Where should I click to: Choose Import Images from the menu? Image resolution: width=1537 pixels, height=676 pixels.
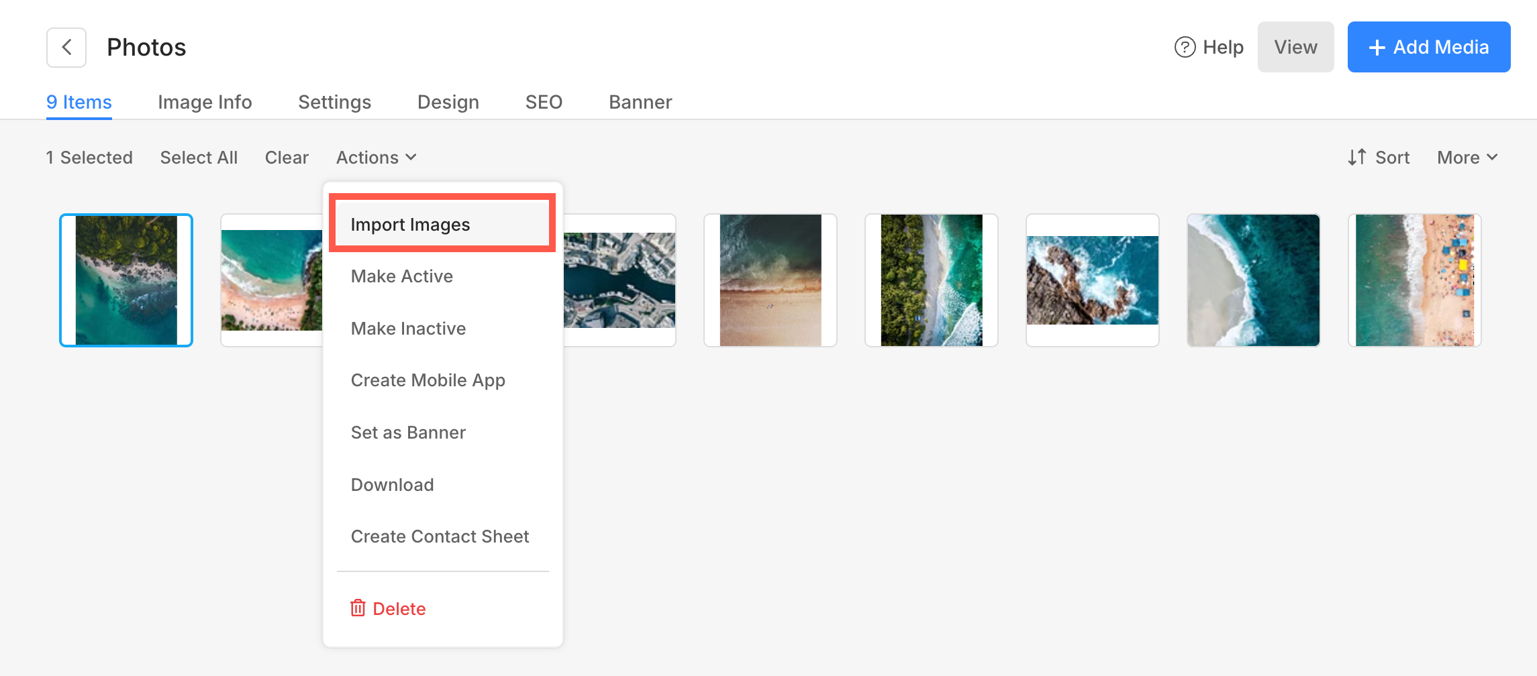pyautogui.click(x=410, y=225)
